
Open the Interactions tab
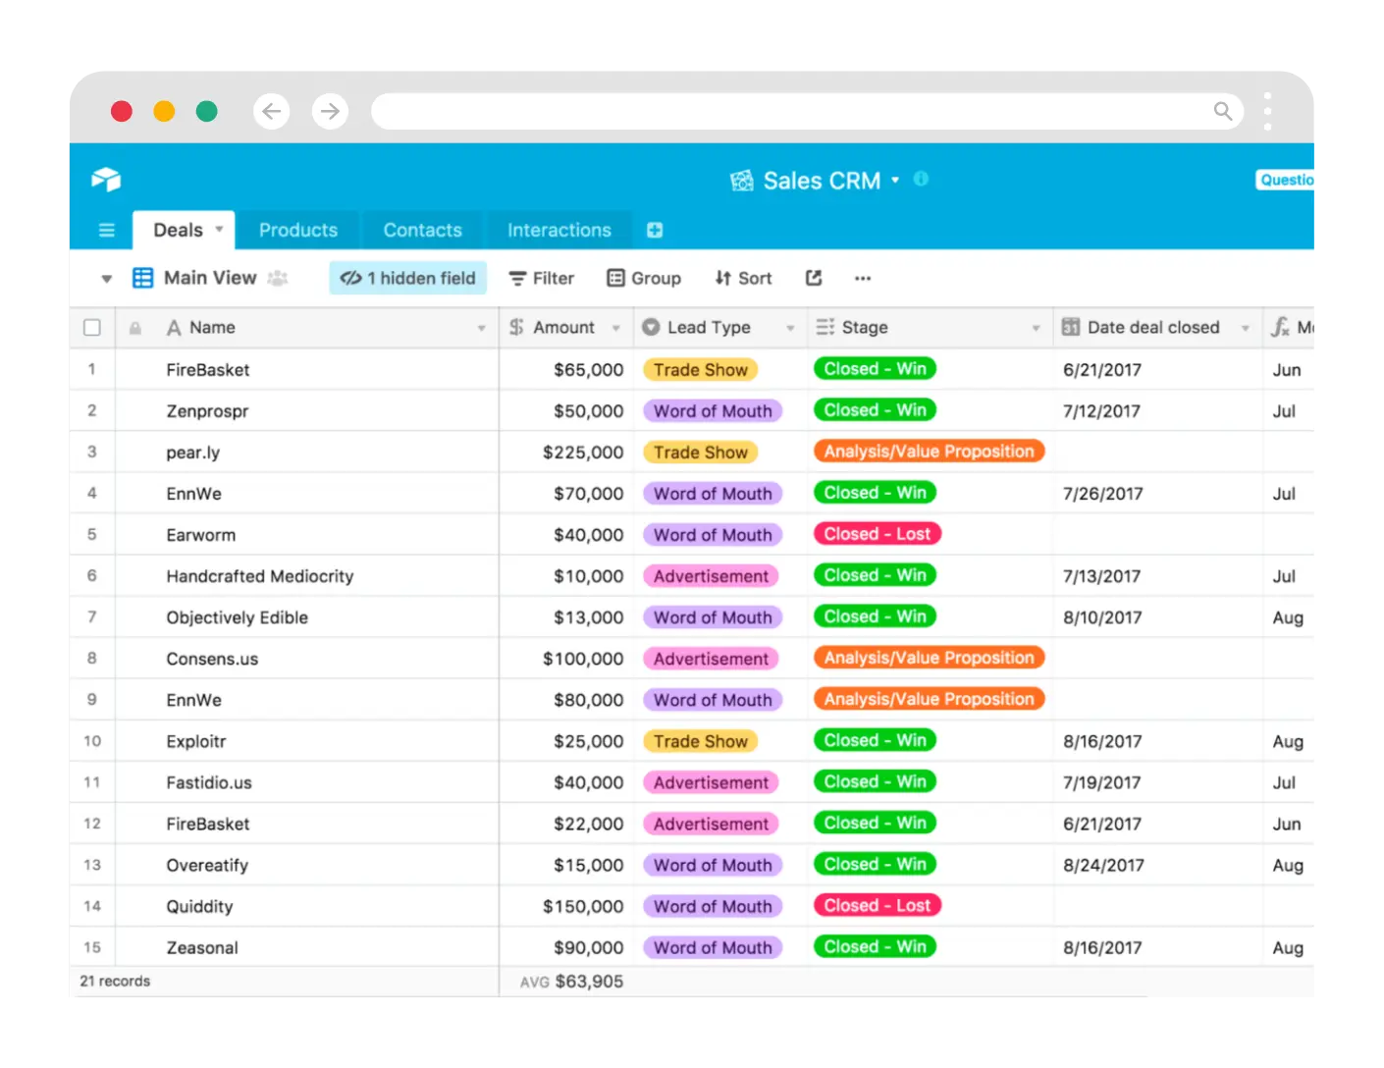(559, 230)
